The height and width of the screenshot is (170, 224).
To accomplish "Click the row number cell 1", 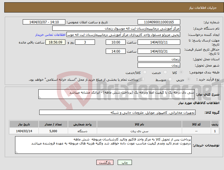I will (x=215, y=131).
